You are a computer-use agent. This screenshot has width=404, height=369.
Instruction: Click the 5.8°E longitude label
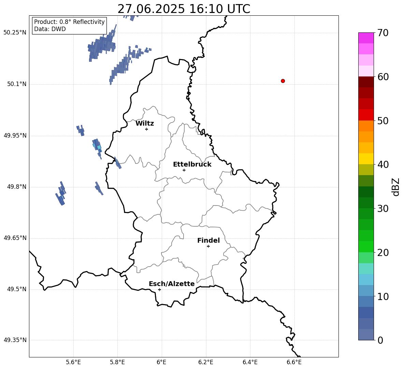(x=117, y=362)
